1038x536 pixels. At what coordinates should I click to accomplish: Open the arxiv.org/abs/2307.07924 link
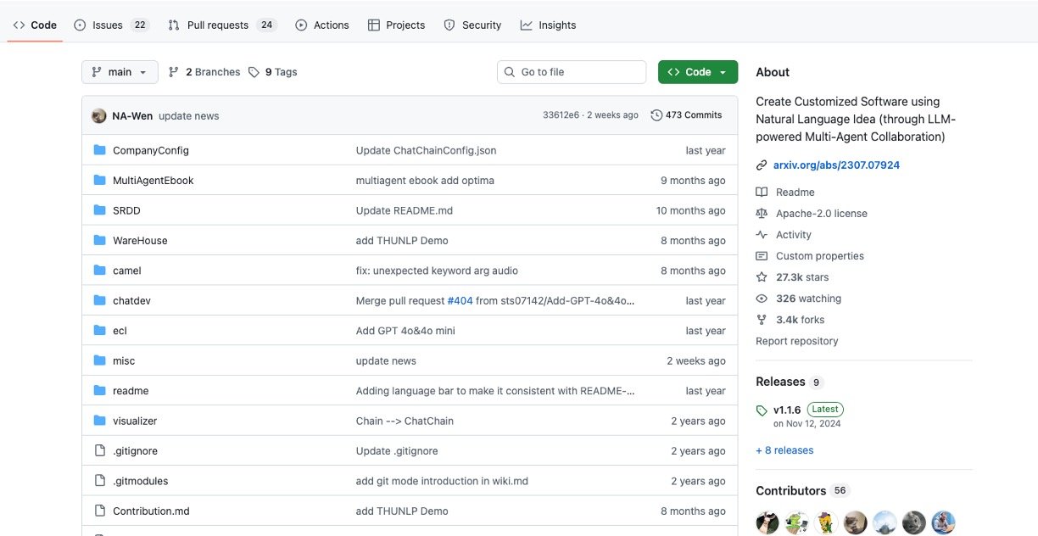[x=835, y=165]
